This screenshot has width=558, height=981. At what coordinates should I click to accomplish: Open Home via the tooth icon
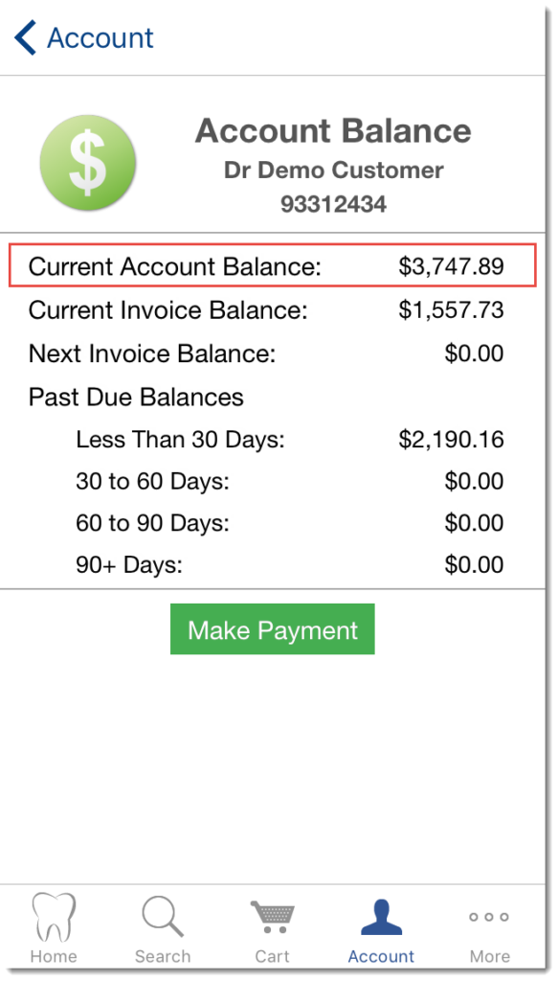[x=54, y=917]
